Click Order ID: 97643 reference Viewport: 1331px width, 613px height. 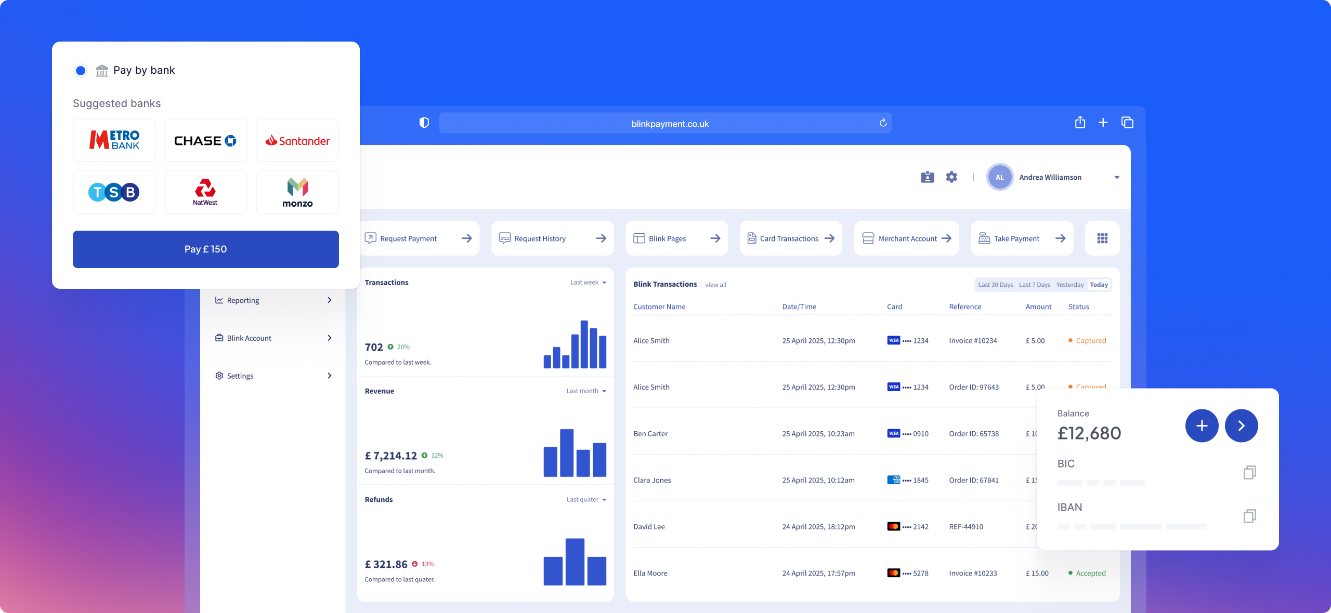pyautogui.click(x=973, y=387)
